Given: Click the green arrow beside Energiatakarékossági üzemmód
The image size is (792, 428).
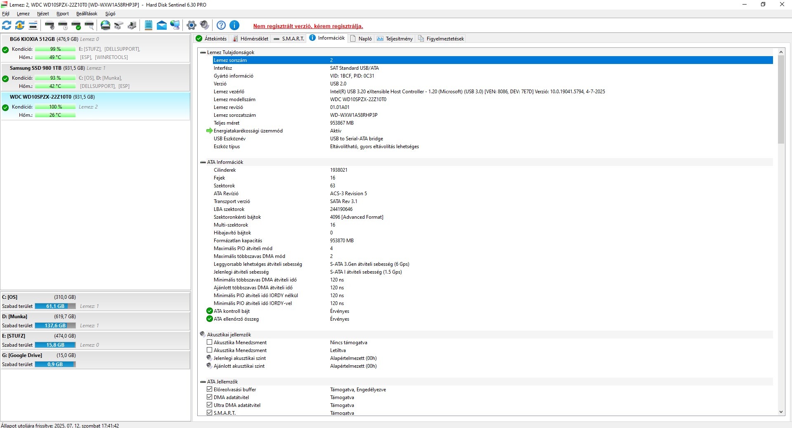Looking at the screenshot, I should tap(209, 131).
